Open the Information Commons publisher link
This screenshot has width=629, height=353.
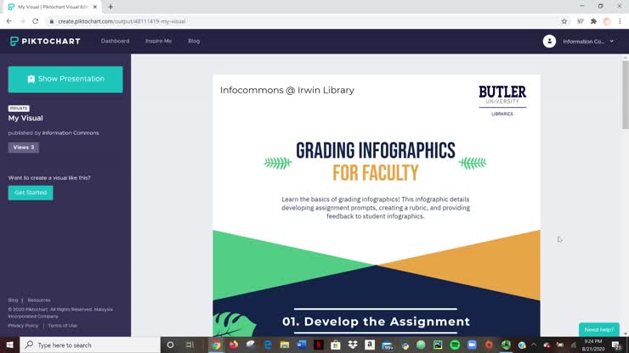tap(71, 132)
